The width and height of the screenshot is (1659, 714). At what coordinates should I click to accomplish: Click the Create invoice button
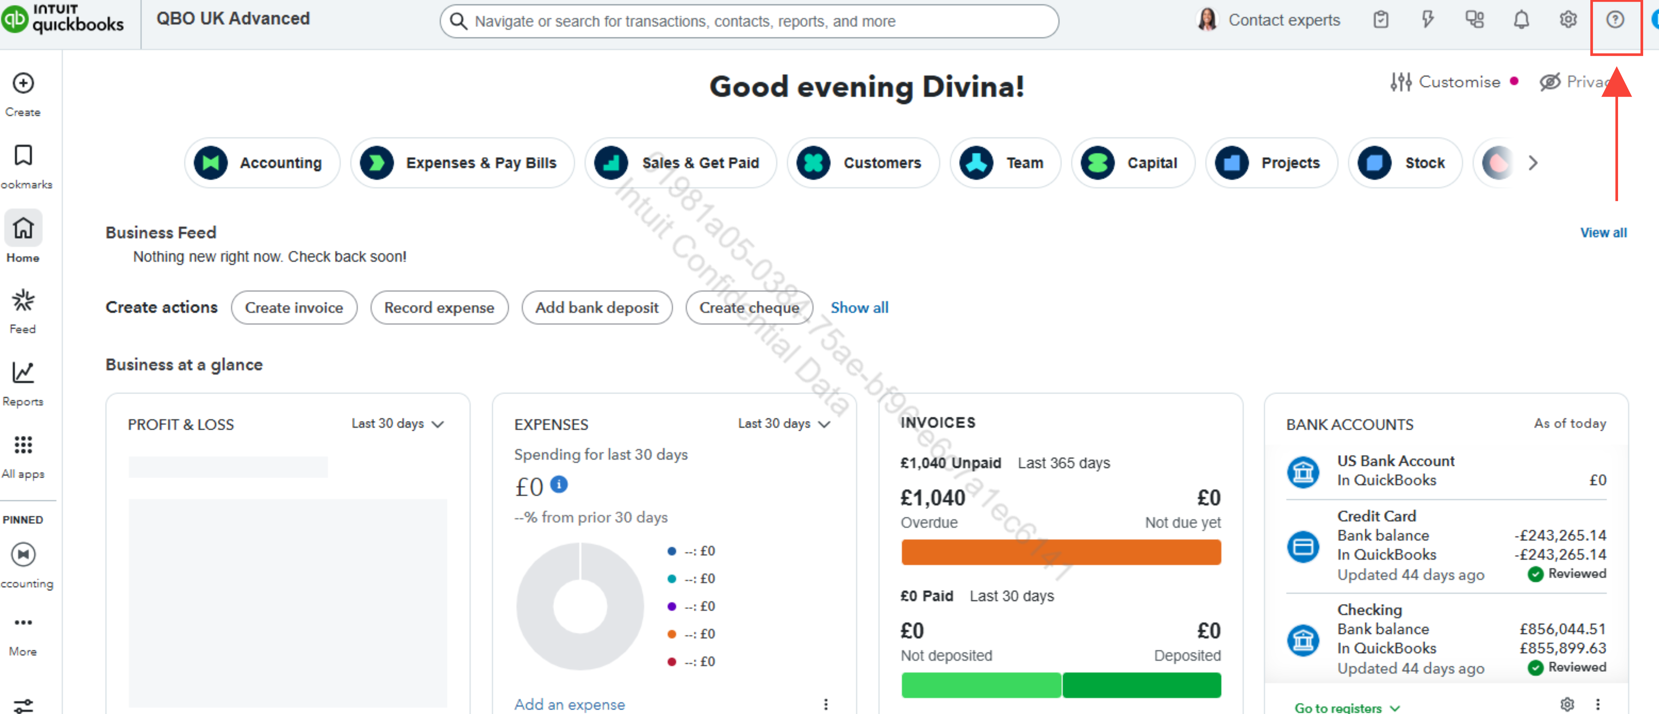pos(294,308)
